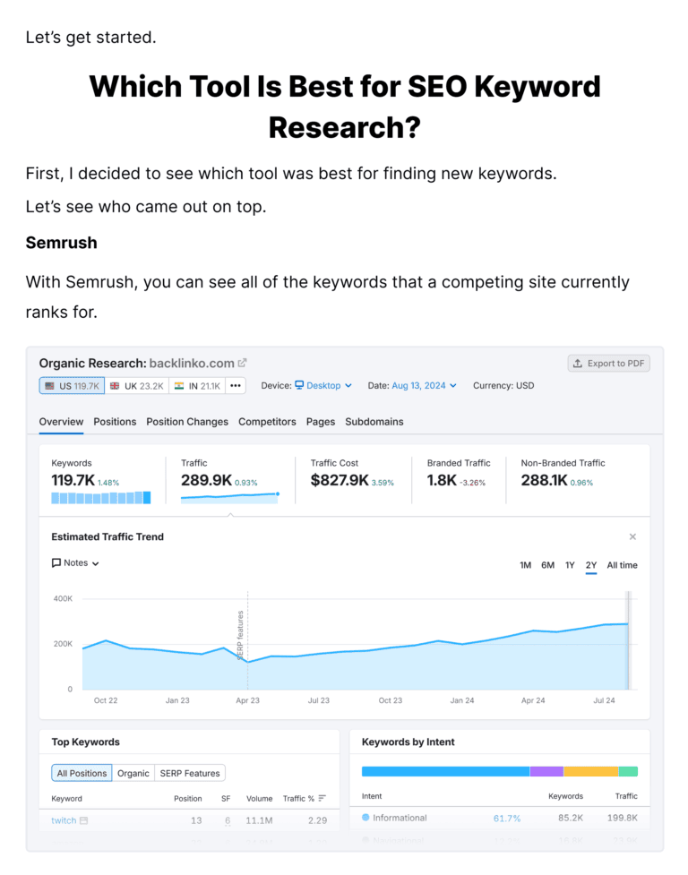This screenshot has height=875, width=688.
Task: Open the twitch keyword link
Action: (64, 820)
